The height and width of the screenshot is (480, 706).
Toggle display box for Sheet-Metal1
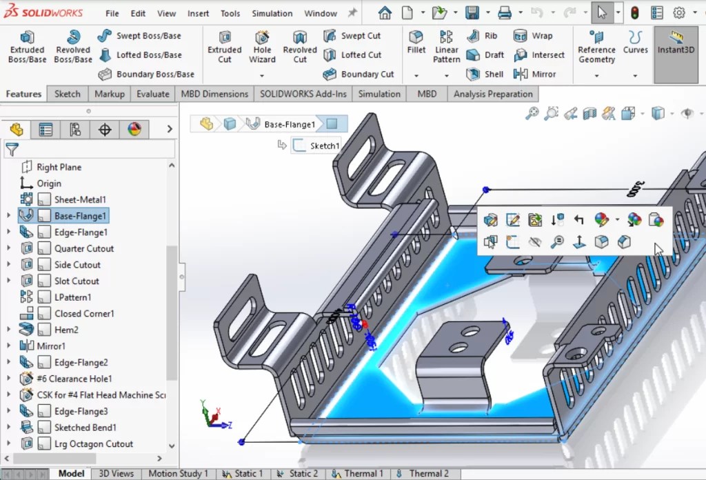tap(44, 199)
